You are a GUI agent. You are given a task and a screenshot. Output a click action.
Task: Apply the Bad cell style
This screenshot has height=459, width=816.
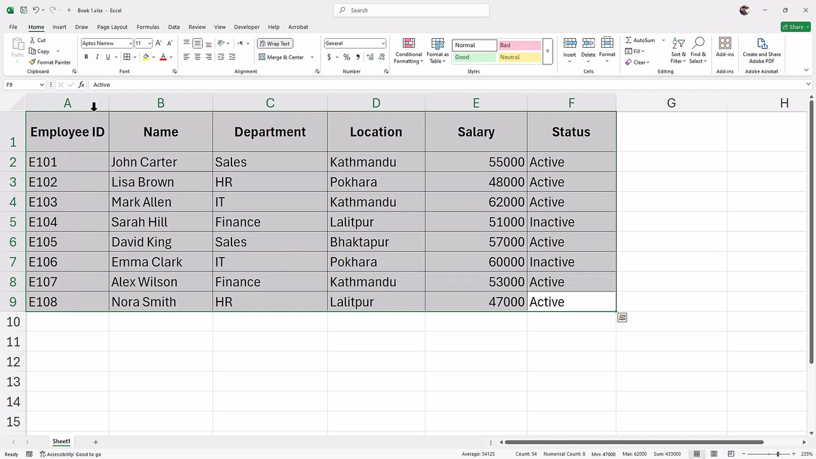tap(520, 45)
